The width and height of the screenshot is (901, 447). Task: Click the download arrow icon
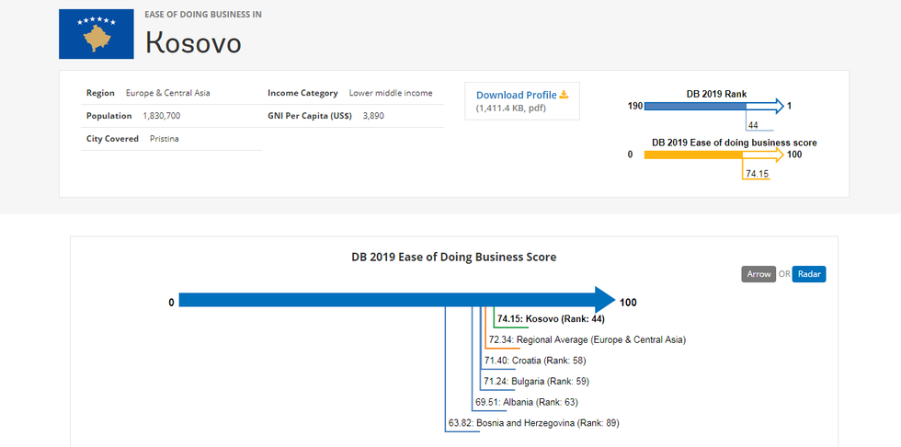coord(565,95)
